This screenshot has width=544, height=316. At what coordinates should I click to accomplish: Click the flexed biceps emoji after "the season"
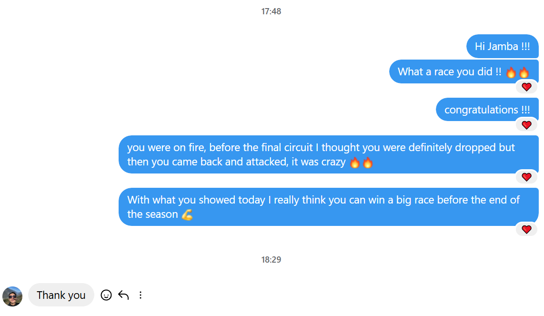187,215
